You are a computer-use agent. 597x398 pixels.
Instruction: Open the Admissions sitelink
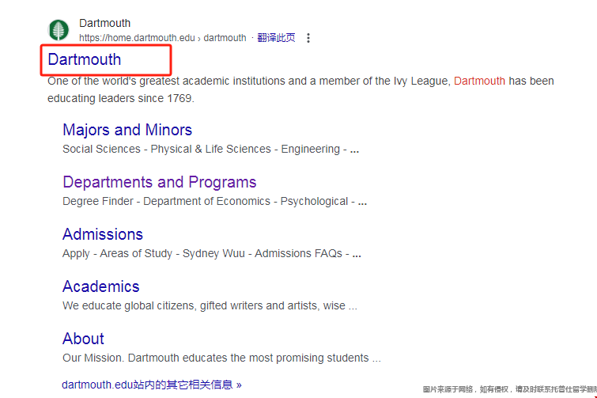tap(103, 234)
